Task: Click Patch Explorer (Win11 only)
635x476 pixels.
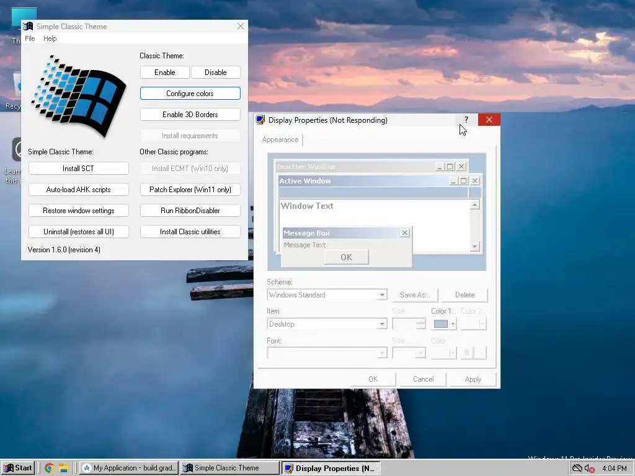Action: pyautogui.click(x=190, y=190)
